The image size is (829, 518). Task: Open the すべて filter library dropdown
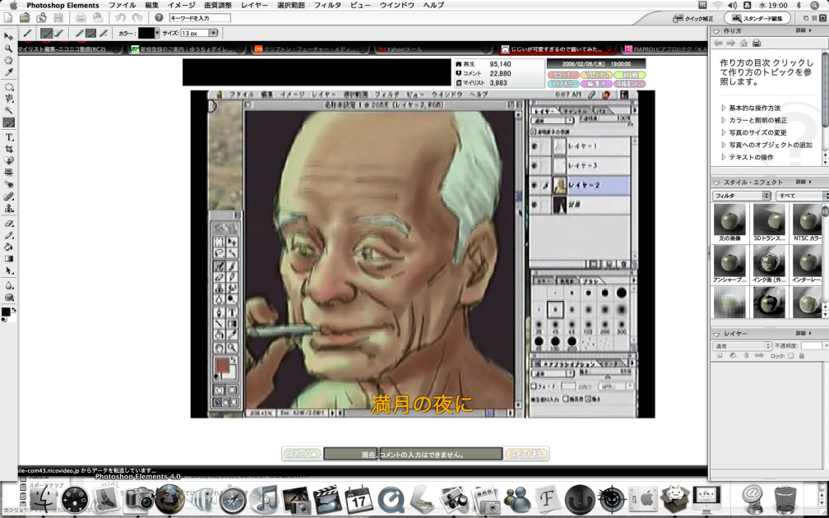click(802, 196)
